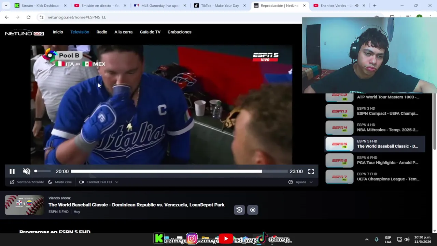Click the baseball program thumbnail under Viendo ahora

pyautogui.click(x=24, y=205)
